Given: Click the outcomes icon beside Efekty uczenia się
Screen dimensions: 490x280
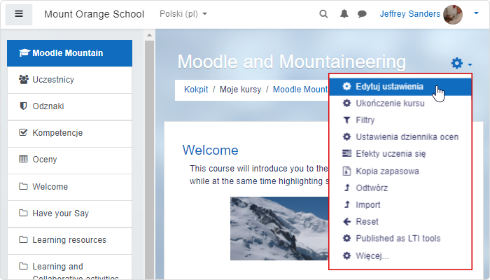Looking at the screenshot, I should point(346,153).
